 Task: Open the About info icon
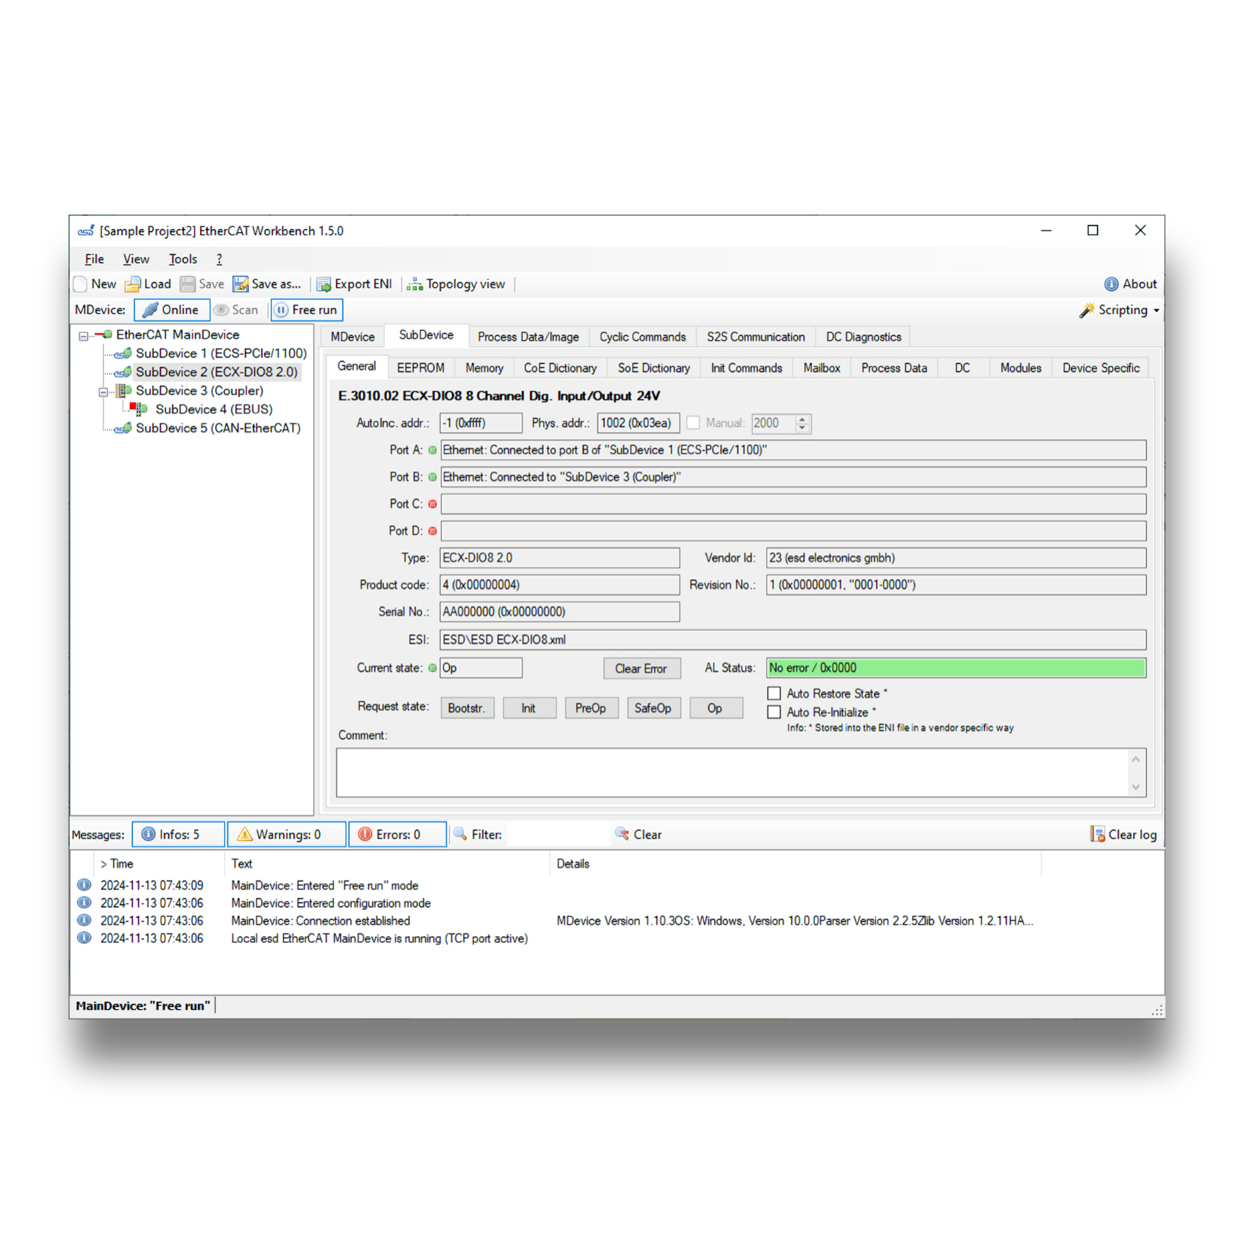point(1111,284)
